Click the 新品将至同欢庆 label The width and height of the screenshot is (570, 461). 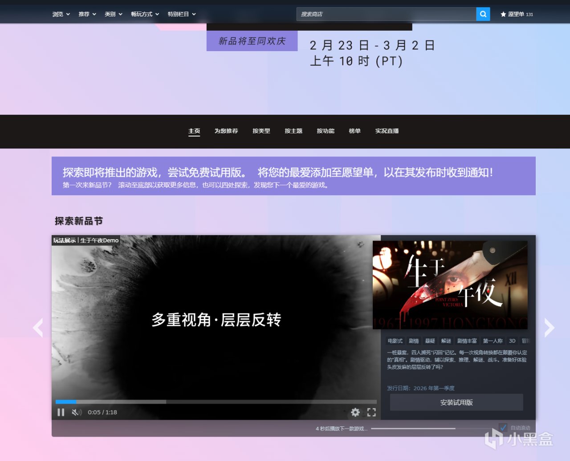(252, 41)
